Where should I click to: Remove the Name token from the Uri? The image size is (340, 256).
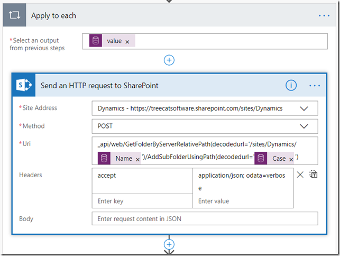[x=138, y=159]
